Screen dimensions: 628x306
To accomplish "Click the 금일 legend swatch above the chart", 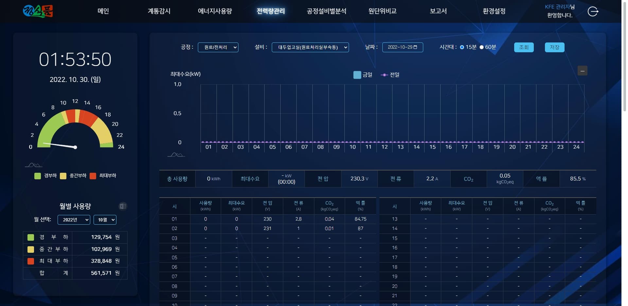I will pyautogui.click(x=357, y=74).
